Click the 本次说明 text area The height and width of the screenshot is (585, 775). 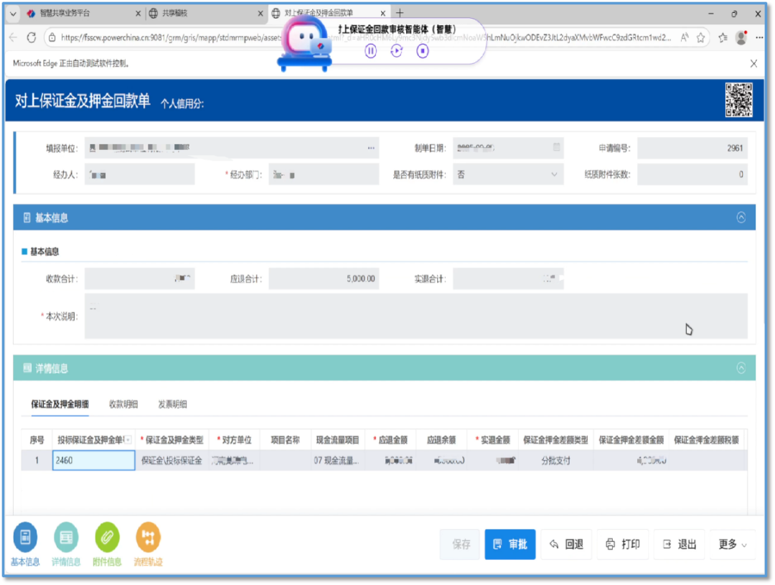coord(415,317)
